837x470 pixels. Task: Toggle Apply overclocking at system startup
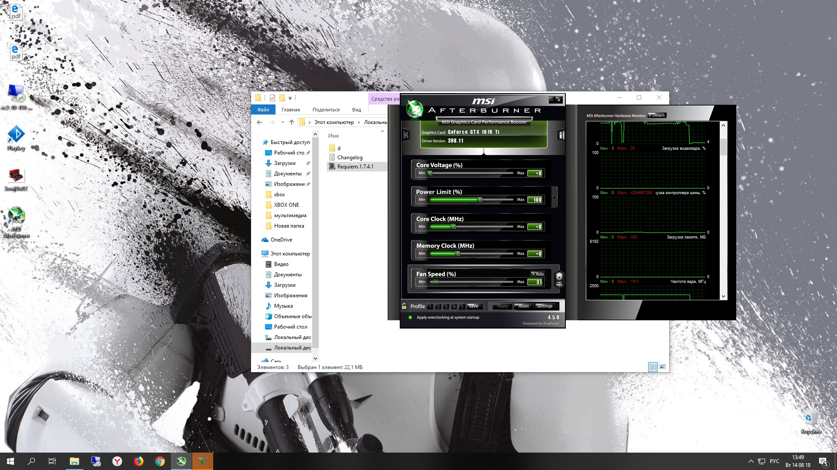(410, 317)
